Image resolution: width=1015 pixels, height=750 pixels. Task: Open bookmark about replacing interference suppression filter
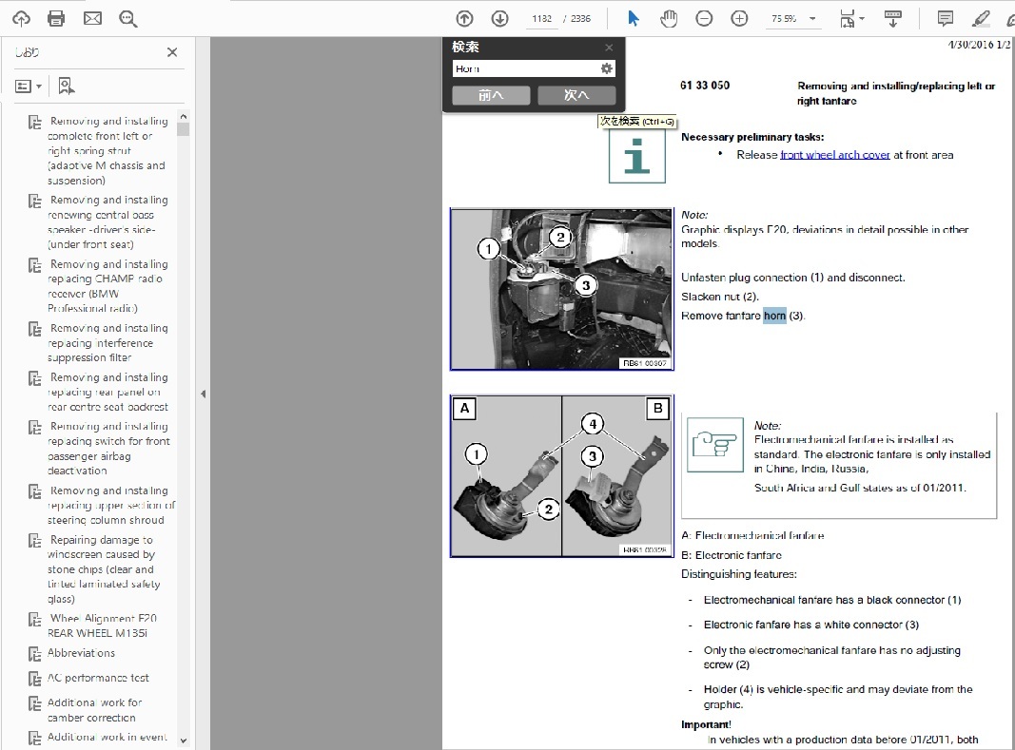point(107,343)
